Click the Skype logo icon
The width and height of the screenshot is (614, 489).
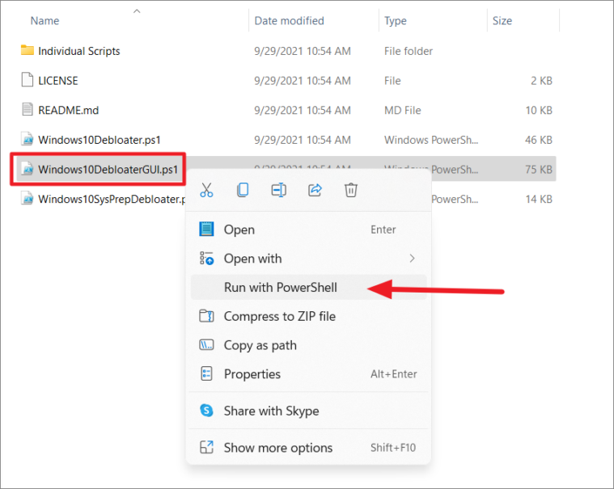tap(206, 411)
